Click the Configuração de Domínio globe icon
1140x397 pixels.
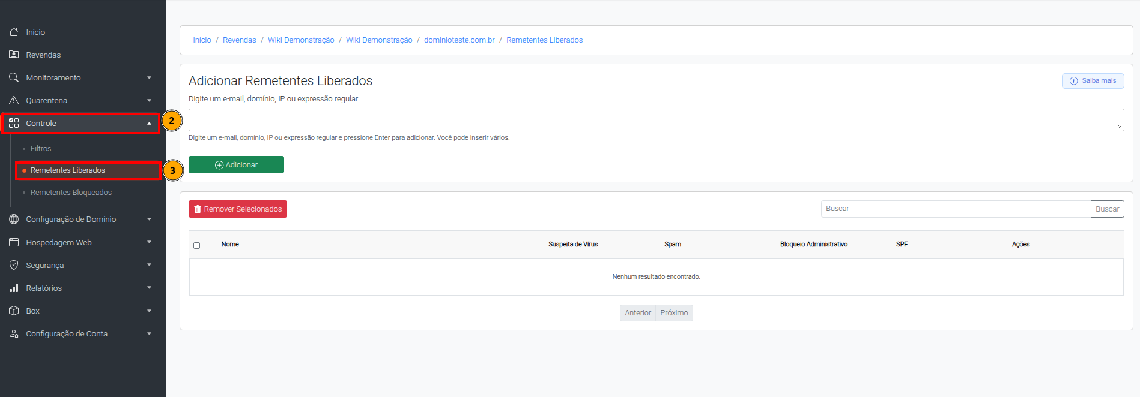[14, 219]
